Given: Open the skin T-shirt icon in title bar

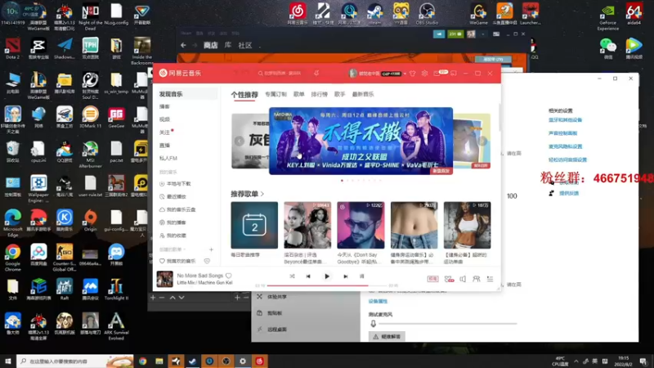Looking at the screenshot, I should [x=413, y=74].
